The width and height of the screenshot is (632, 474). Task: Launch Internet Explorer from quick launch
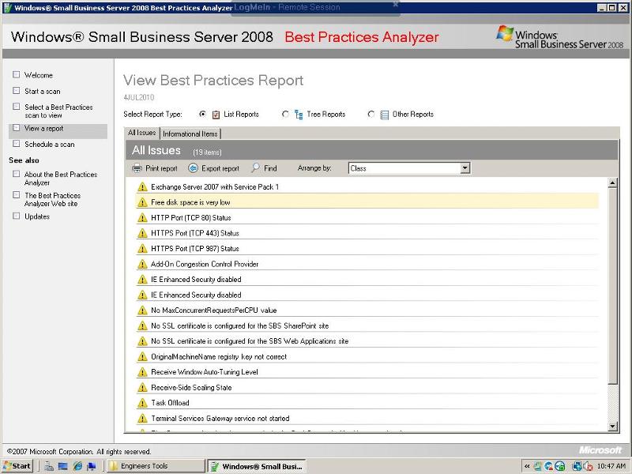point(77,466)
